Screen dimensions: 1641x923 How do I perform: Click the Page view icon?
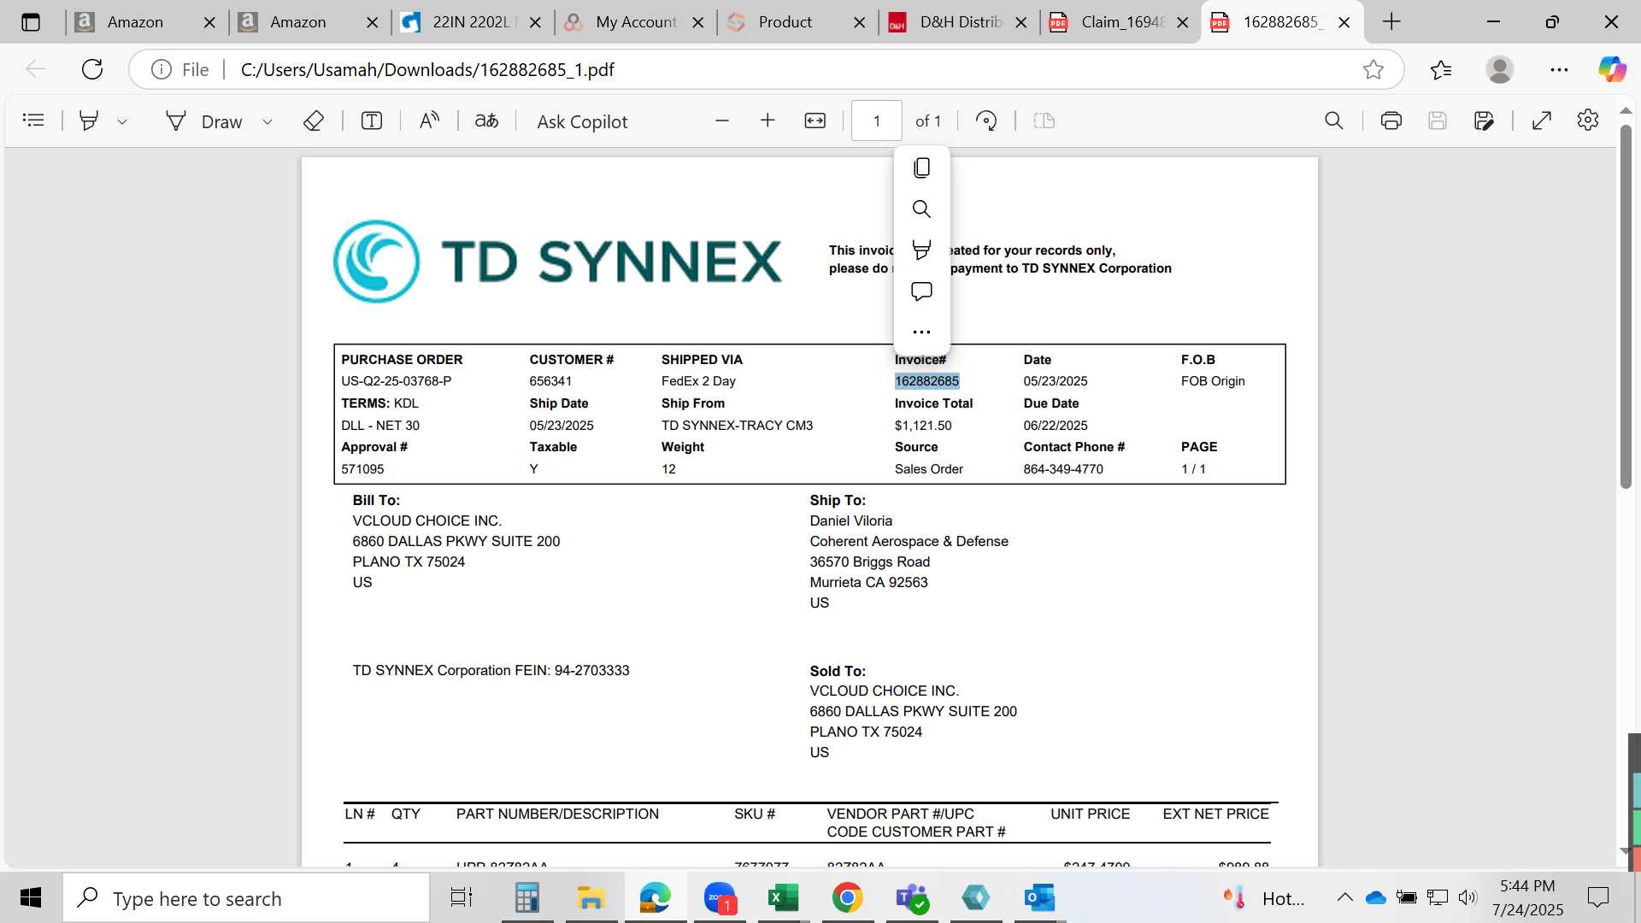tap(1044, 121)
